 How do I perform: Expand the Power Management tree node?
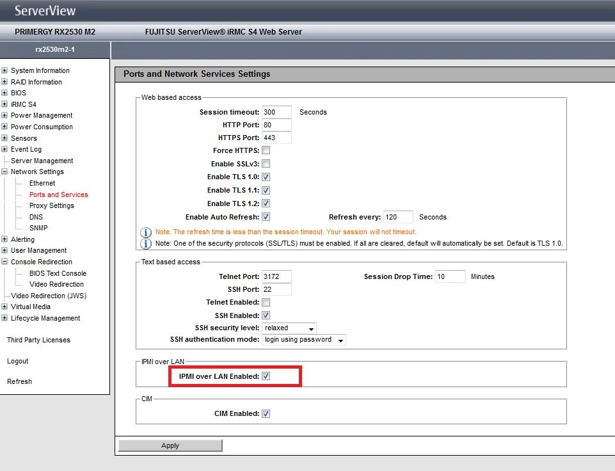4,115
